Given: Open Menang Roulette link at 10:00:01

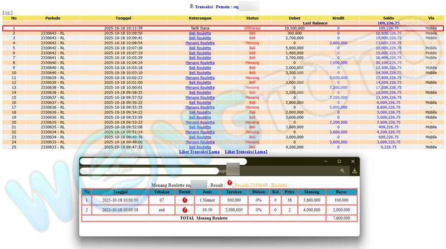Looking at the screenshot, I should click(x=200, y=87).
